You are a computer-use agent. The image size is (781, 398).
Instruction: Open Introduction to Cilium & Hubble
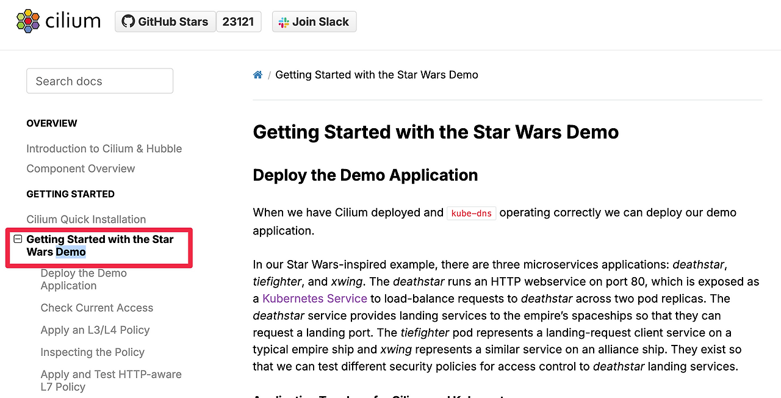coord(104,149)
